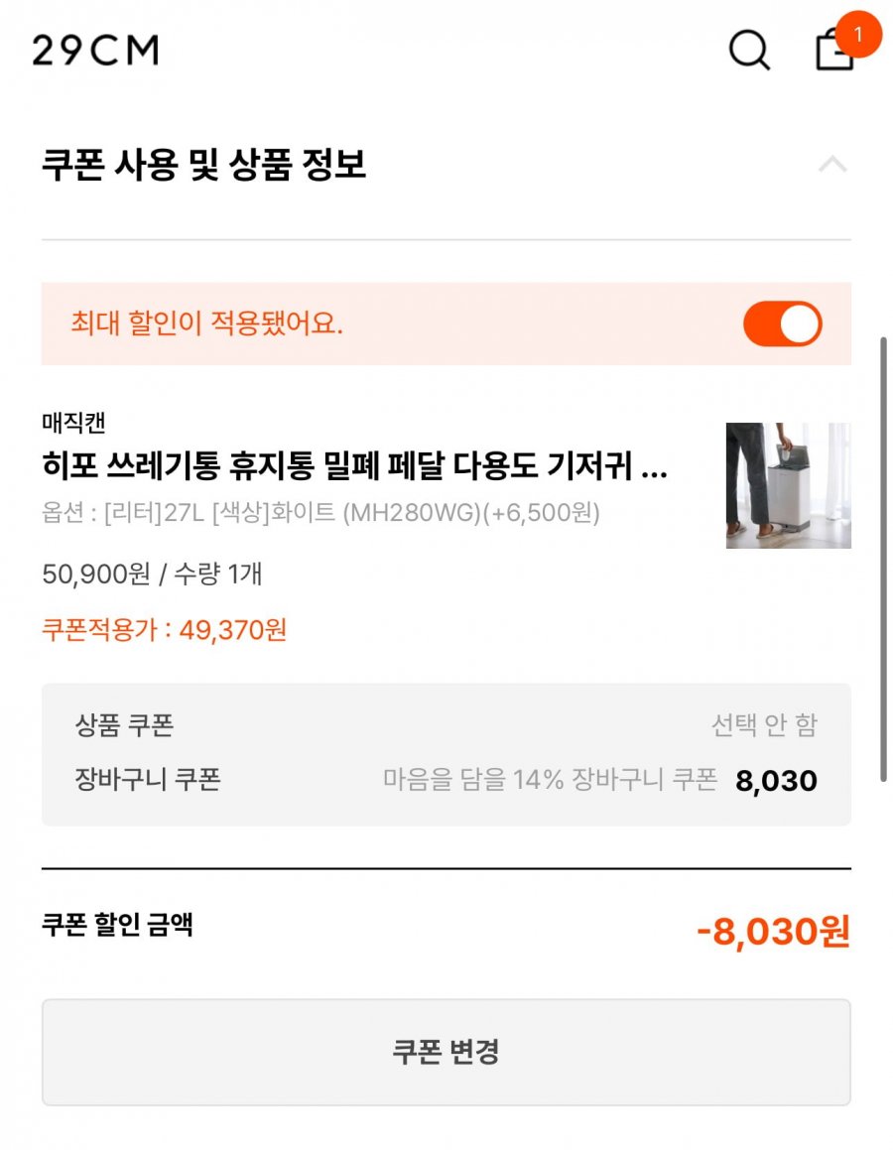893x1150 pixels.
Task: Tap the 50,900원 / 수량 1개 line
Action: click(152, 574)
